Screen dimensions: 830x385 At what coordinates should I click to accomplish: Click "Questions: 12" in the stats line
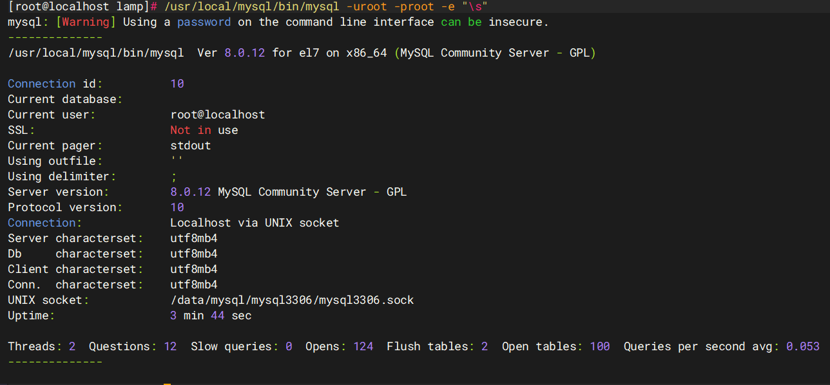click(x=133, y=346)
